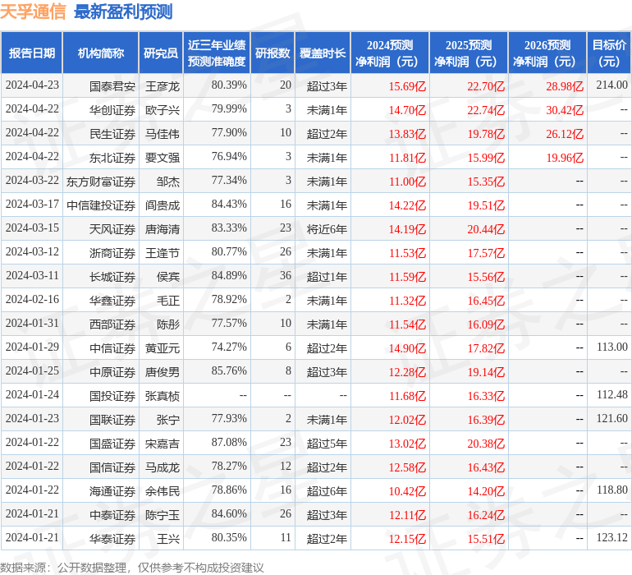Select the 中信建投证券 institution cell
Screen dimensions: 632x575
pyautogui.click(x=101, y=205)
